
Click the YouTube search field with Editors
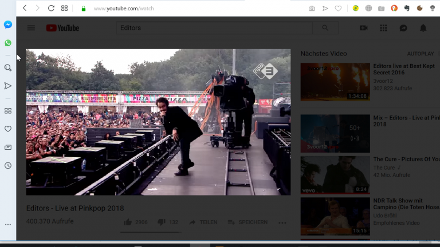click(214, 28)
